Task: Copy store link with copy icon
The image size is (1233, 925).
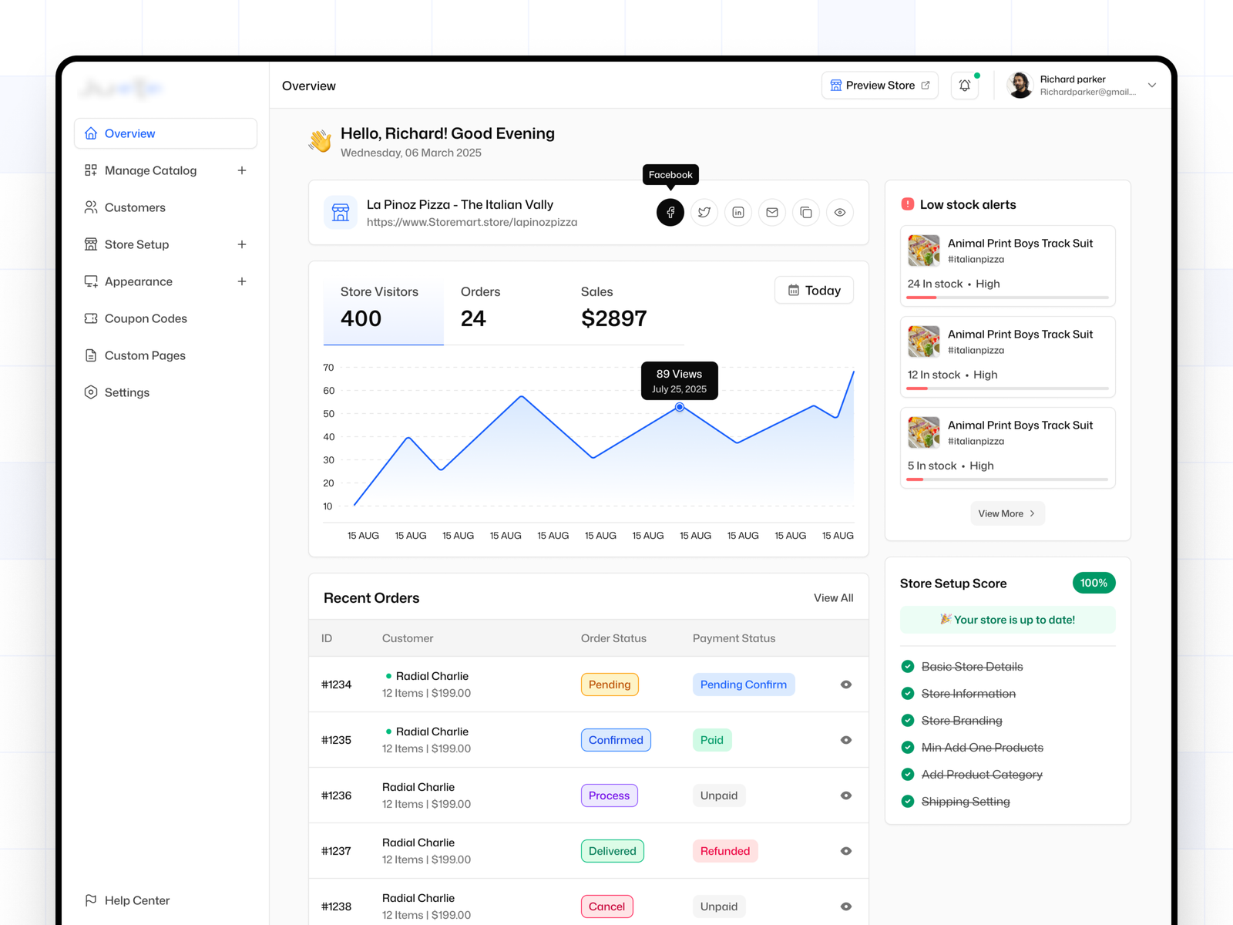Action: coord(805,212)
